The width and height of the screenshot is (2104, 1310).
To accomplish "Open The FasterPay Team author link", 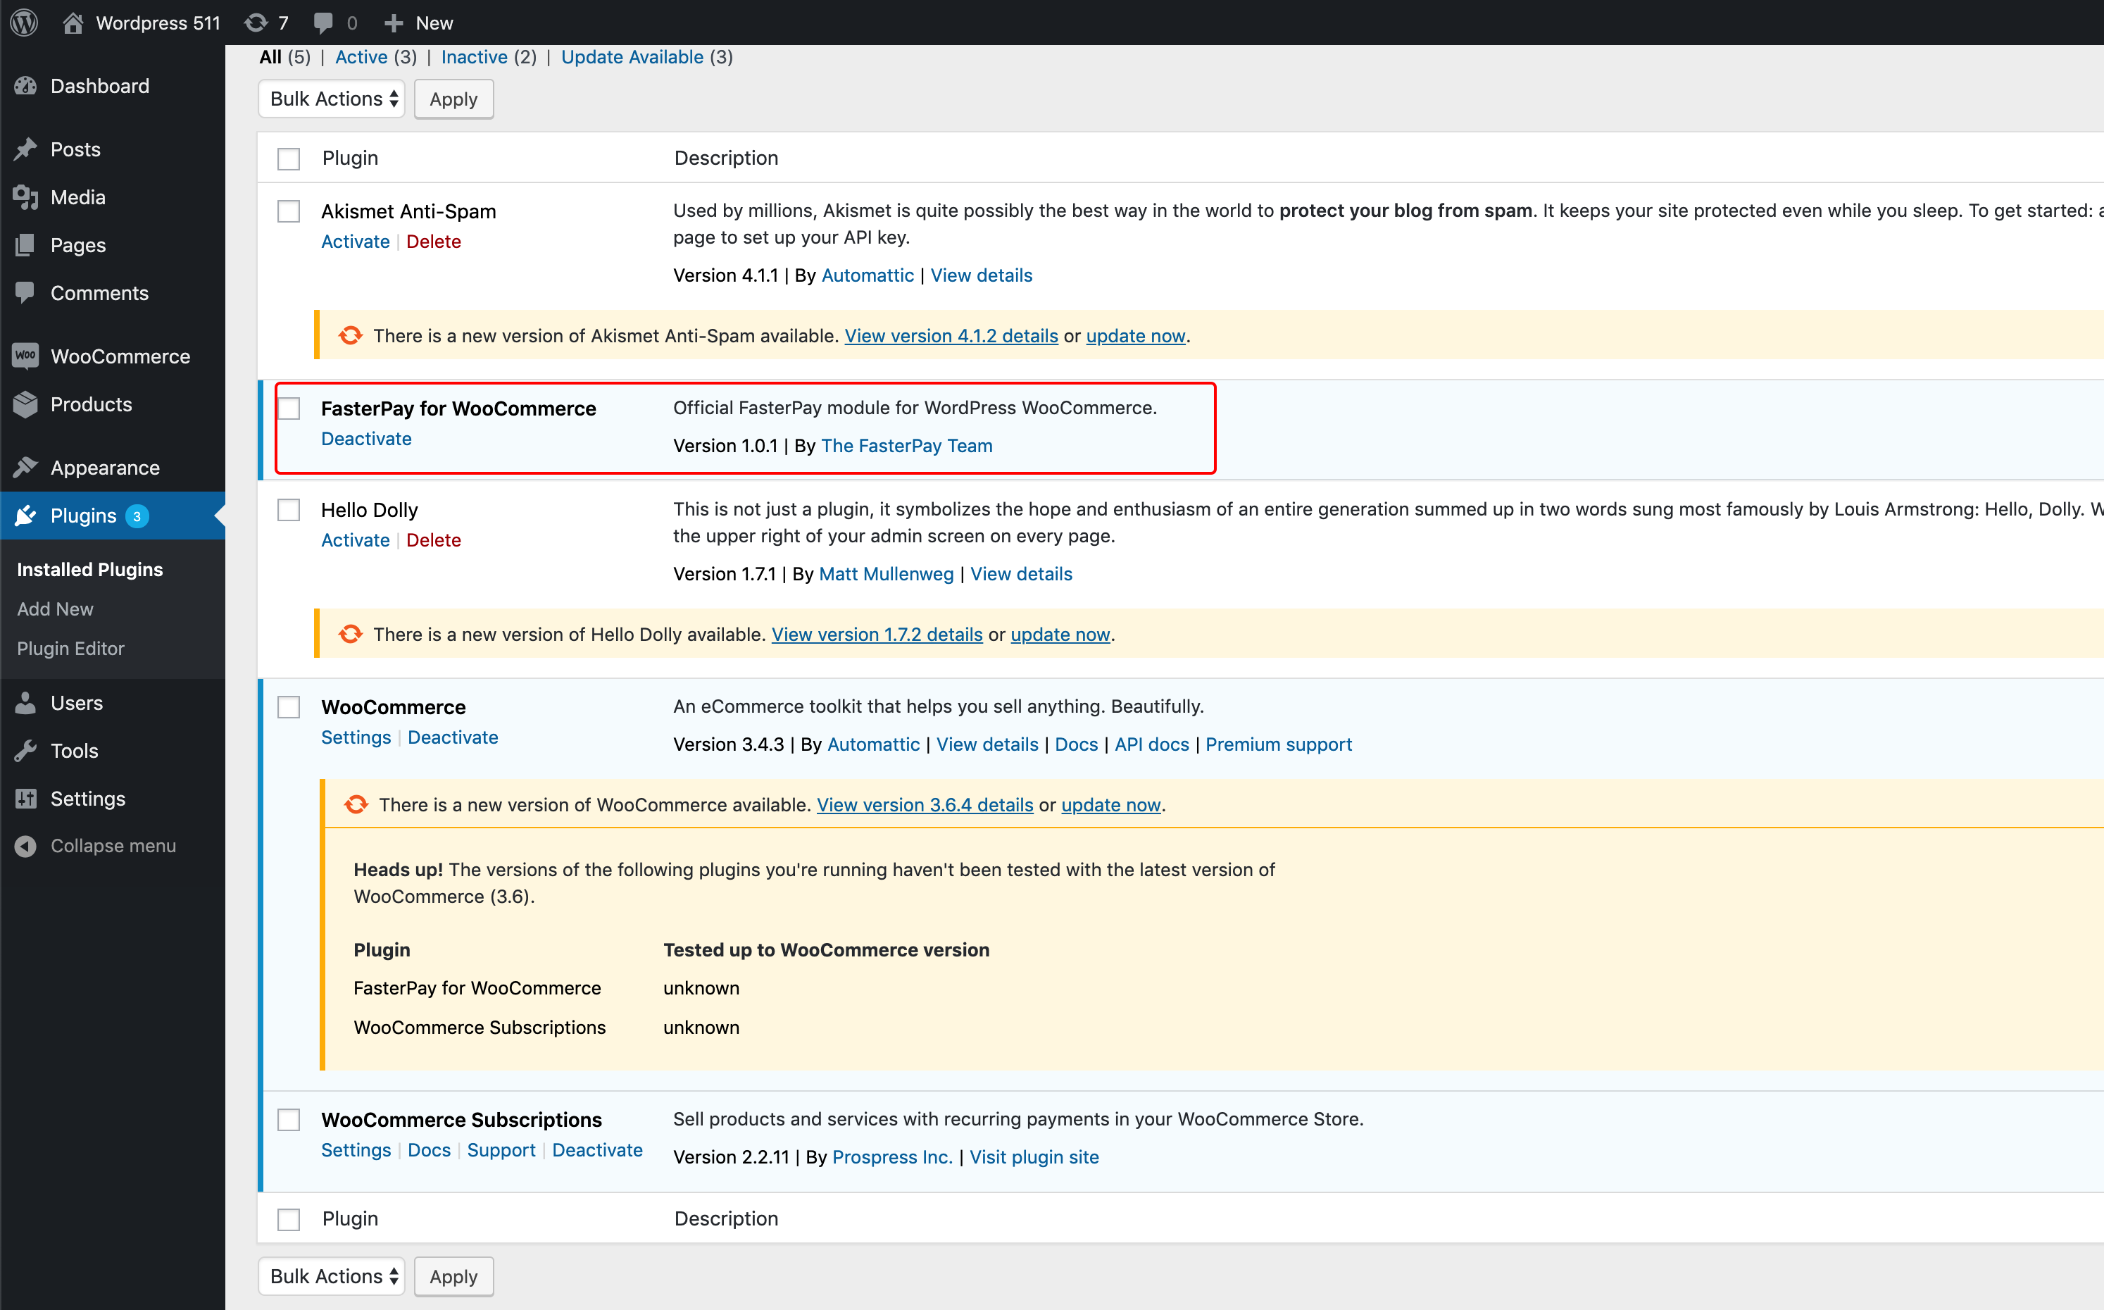I will click(907, 445).
